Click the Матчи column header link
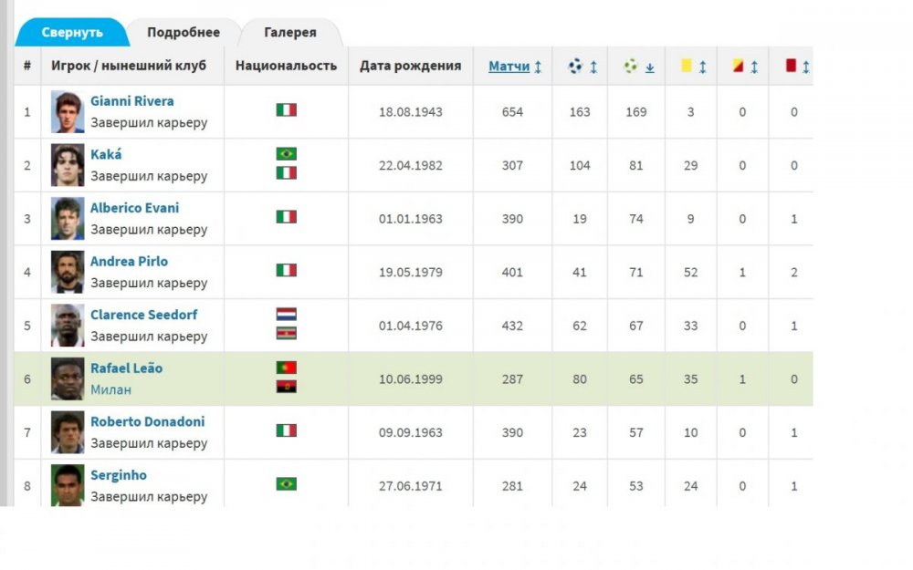This screenshot has width=913, height=570. coord(509,67)
